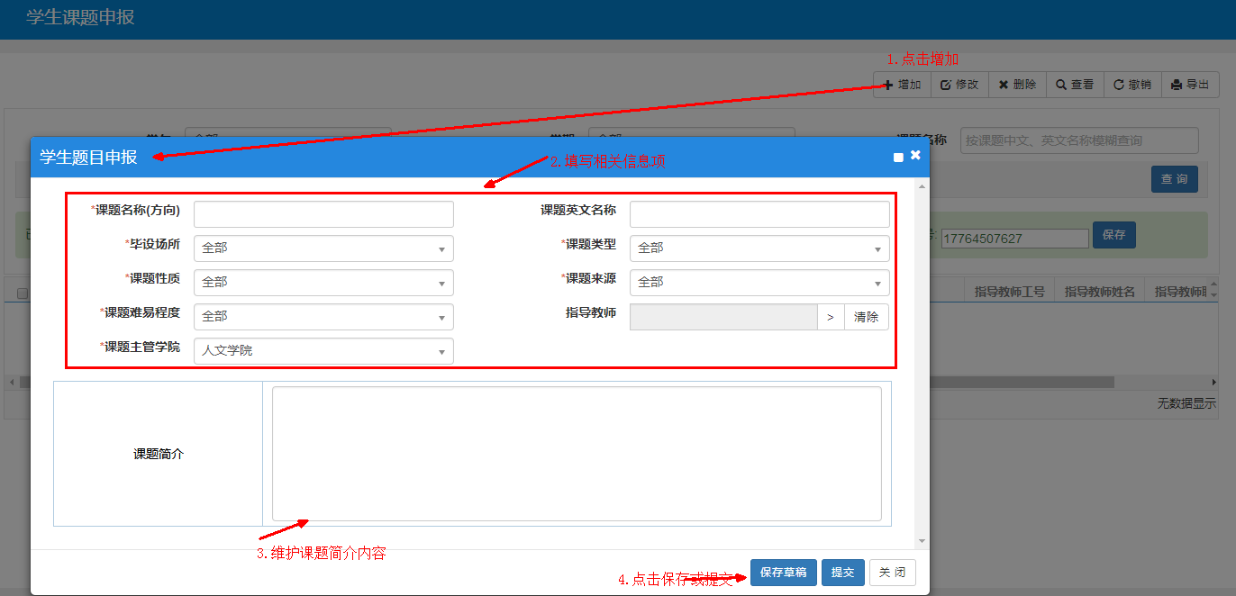This screenshot has width=1236, height=596.
Task: Focus the 课题名称(方向) input field
Action: coord(323,214)
